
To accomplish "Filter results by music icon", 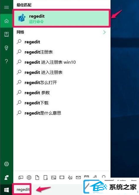I will tap(70, 177).
